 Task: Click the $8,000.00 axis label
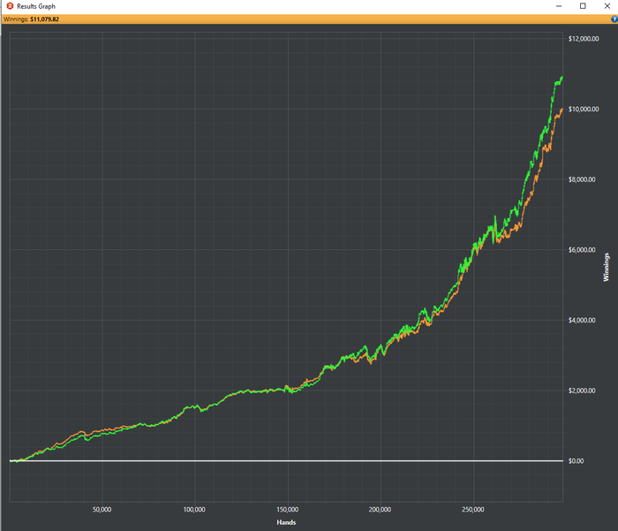(582, 179)
